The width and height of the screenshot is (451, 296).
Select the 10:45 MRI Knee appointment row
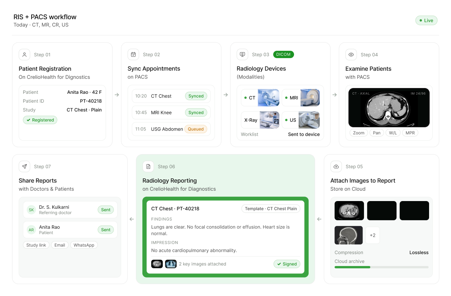pos(171,113)
